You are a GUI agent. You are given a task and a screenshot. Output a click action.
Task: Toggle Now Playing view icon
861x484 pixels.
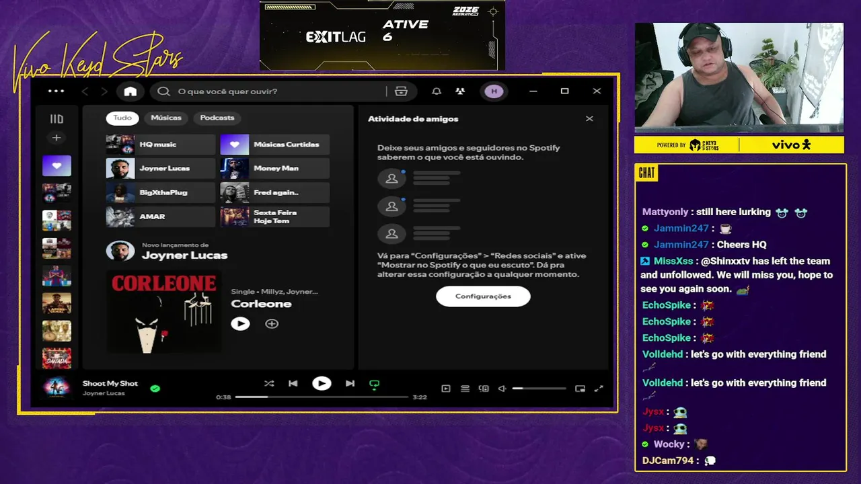(445, 389)
